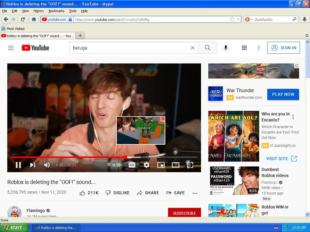Screen dimensions: 310x232
Task: Open the Roblox WIN or get video
Action: click(233, 210)
